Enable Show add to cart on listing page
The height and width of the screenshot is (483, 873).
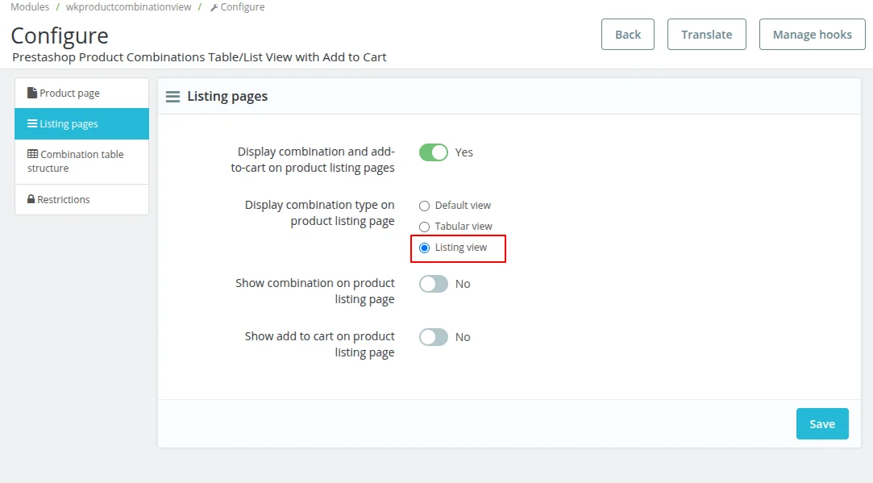[x=434, y=337]
